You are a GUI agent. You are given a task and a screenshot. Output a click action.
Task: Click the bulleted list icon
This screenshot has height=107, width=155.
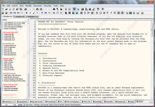tap(61, 13)
